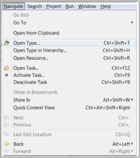140x158 pixels.
Task: Click the Open Type icon
Action: pyautogui.click(x=6, y=43)
